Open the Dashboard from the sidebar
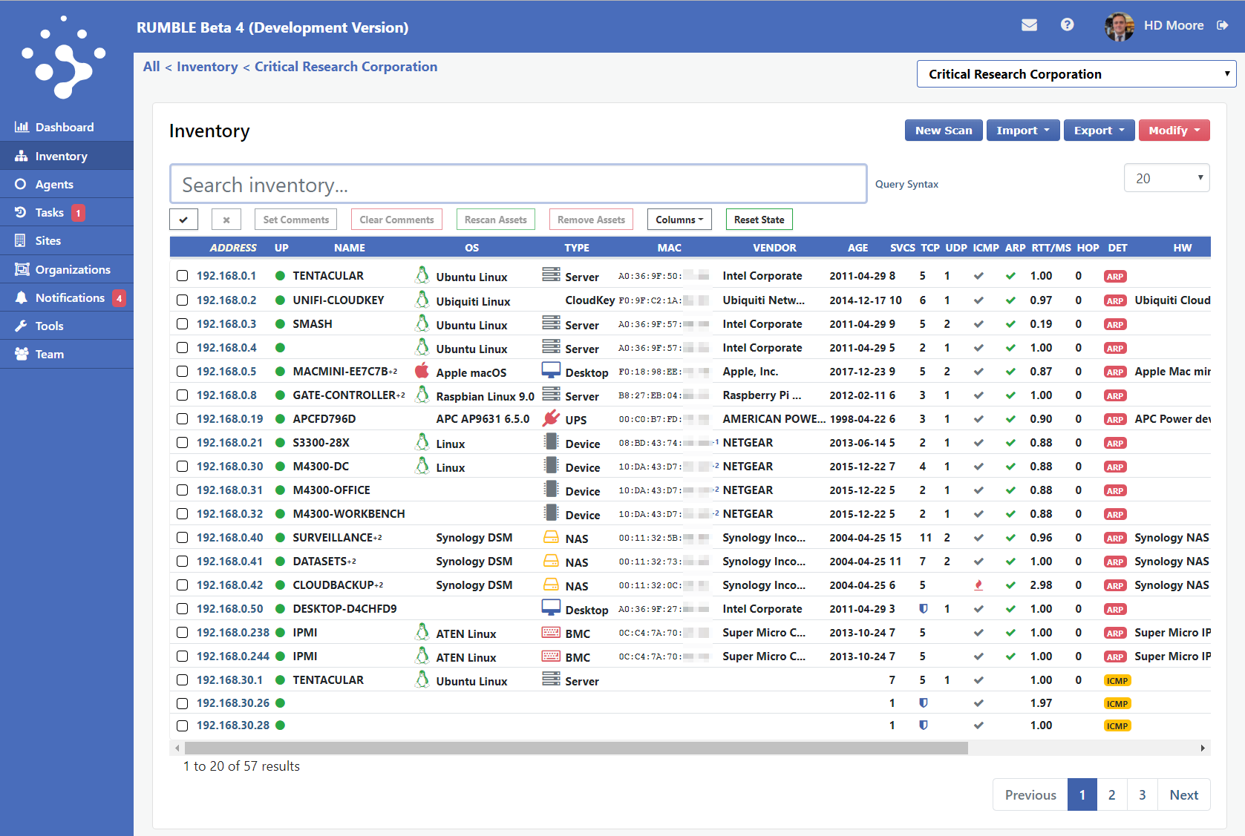This screenshot has width=1245, height=836. pos(65,126)
